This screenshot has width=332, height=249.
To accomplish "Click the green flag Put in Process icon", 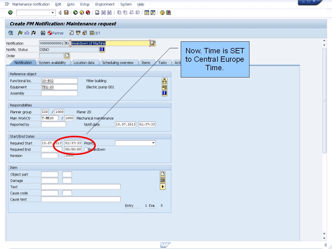I will (20, 33).
